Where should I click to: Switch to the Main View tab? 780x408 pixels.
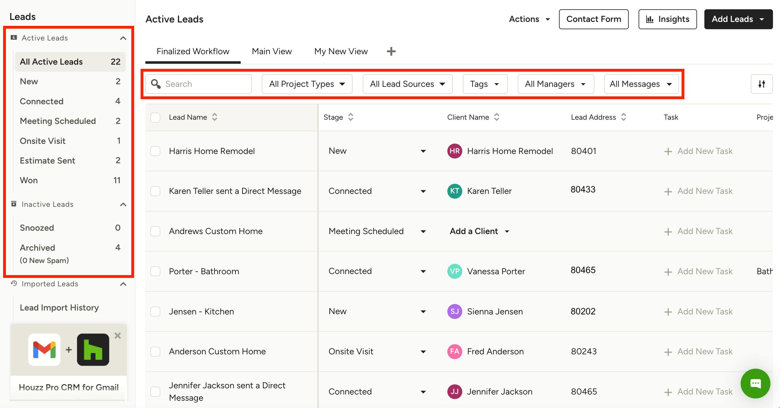coord(272,51)
